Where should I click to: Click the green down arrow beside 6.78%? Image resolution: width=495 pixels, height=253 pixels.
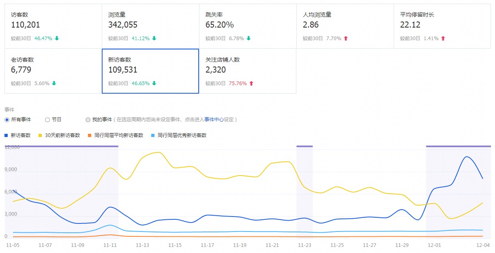(x=249, y=39)
